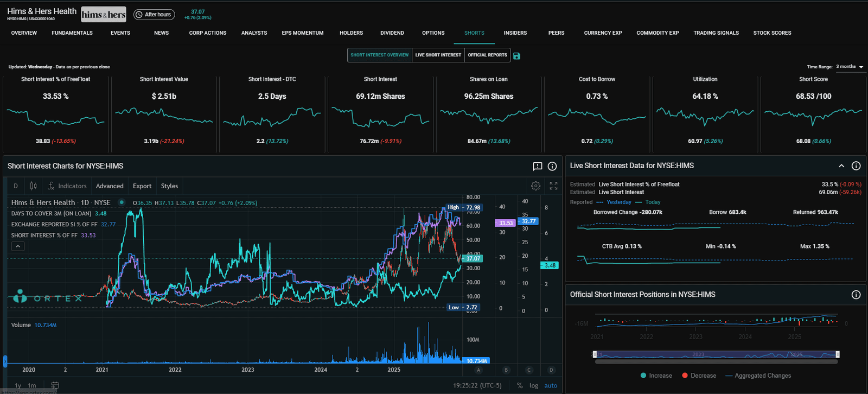The image size is (868, 394).
Task: Click the feedback icon in Short Interest Charts header
Action: (x=537, y=167)
